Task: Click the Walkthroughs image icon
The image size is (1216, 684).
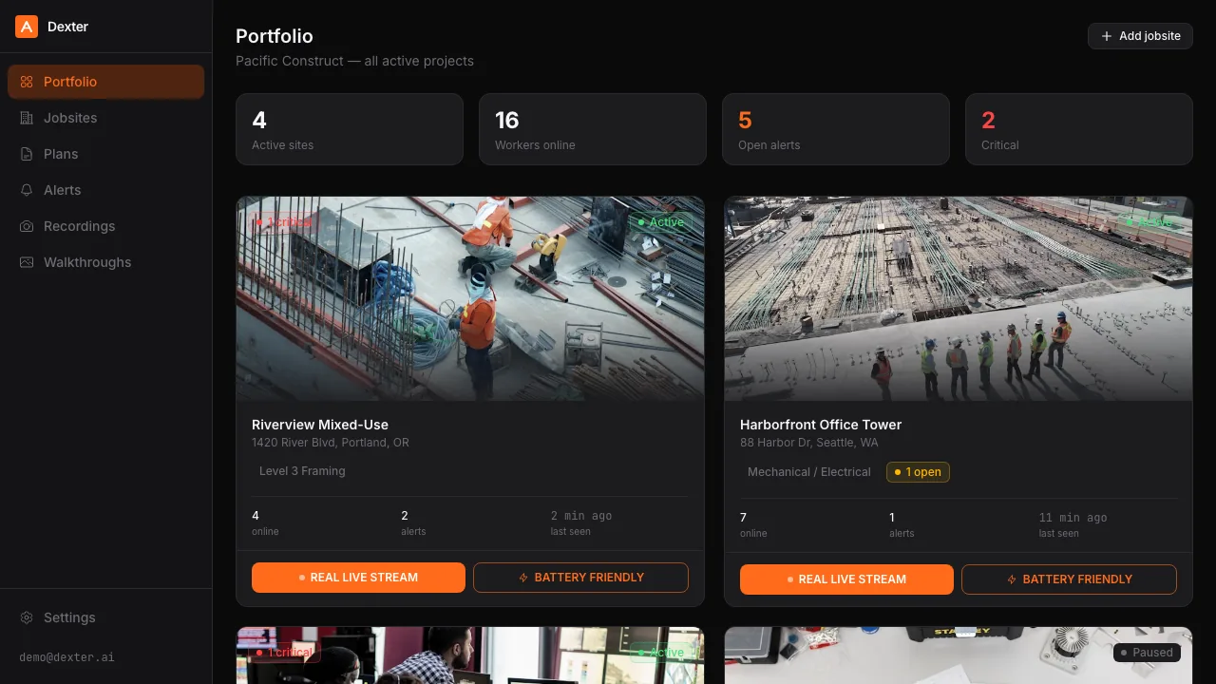Action: coord(27,262)
